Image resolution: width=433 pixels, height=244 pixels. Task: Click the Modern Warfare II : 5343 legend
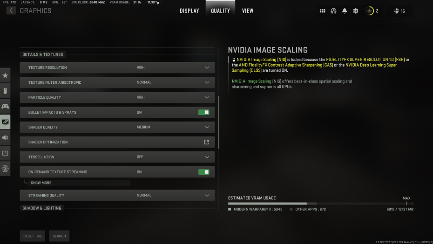(x=255, y=209)
